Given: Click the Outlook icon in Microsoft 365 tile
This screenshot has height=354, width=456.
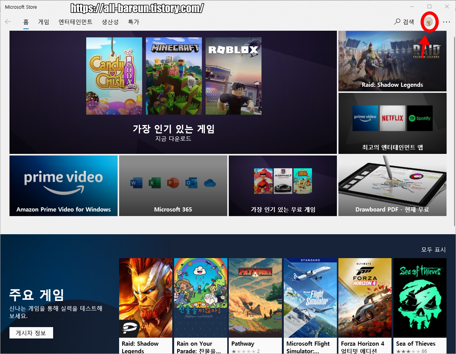Looking at the screenshot, I should point(191,183).
